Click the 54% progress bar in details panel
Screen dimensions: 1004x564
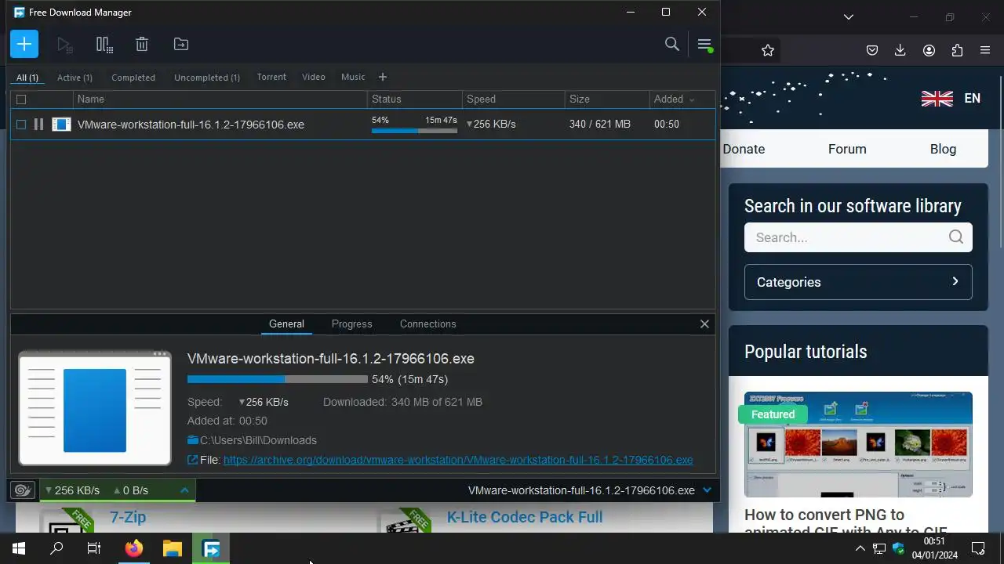point(277,379)
